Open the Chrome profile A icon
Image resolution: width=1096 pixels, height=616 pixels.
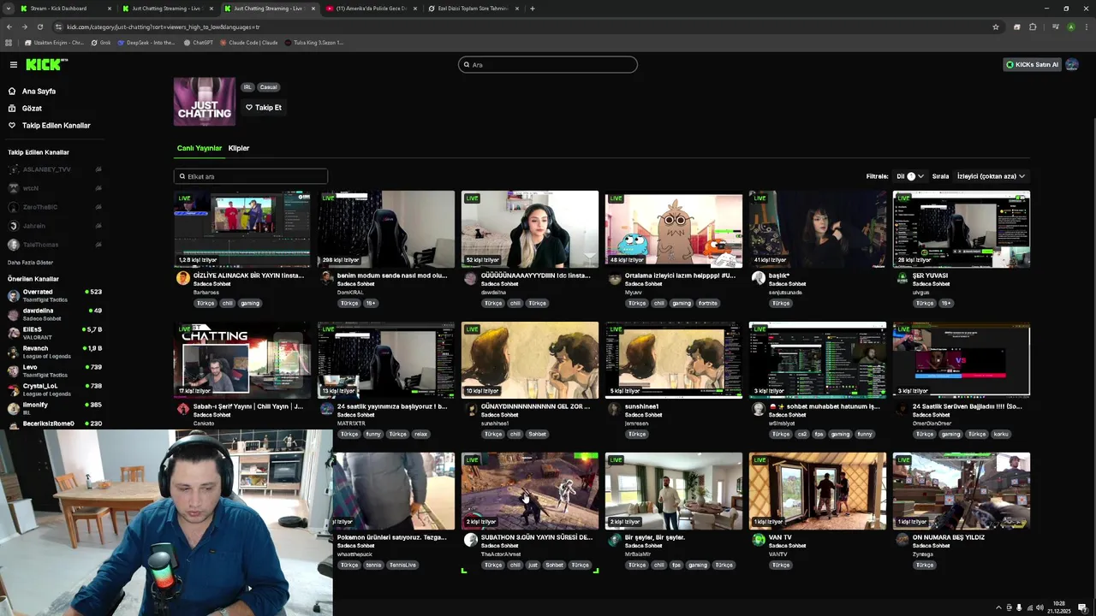tap(1070, 27)
